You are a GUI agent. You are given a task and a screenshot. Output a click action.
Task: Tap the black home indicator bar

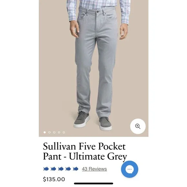93,183
